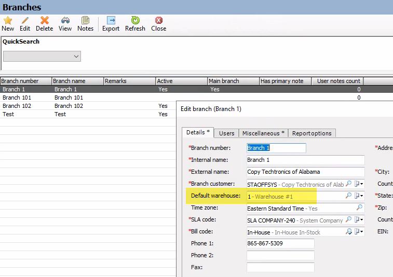The width and height of the screenshot is (393, 277).
Task: Sort by Has primary note column
Action: [x=286, y=81]
